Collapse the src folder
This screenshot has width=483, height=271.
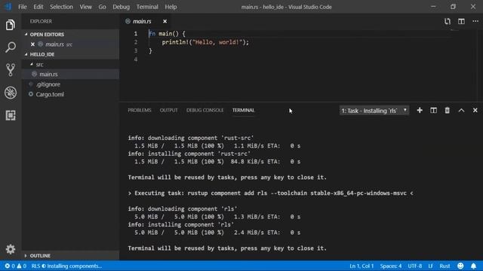click(32, 64)
